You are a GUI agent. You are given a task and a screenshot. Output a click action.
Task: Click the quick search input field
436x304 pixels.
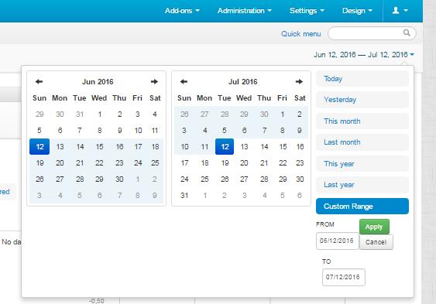372,33
